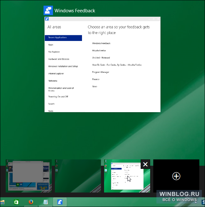205x207 pixels.
Task: Select Internet Explorer area
Action: (x=56, y=73)
